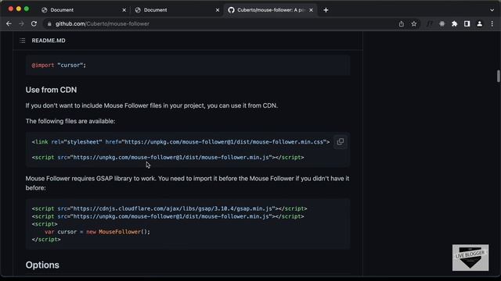Screen dimensions: 501x281
Task: Click the github.com address bar
Action: 221,24
